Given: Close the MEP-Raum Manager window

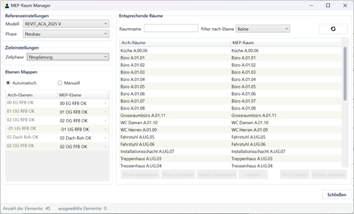Looking at the screenshot, I should pos(345,5).
